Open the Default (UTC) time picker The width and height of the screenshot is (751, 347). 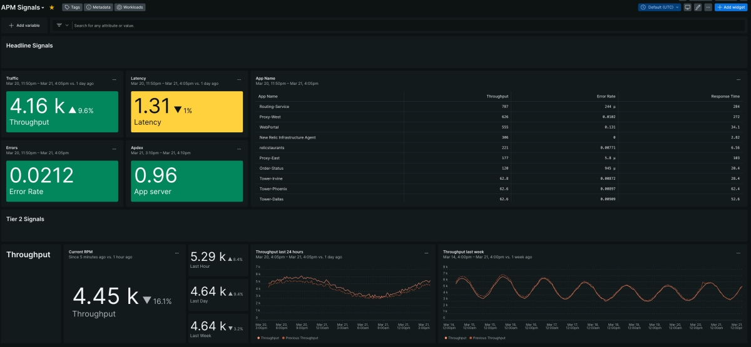point(660,7)
